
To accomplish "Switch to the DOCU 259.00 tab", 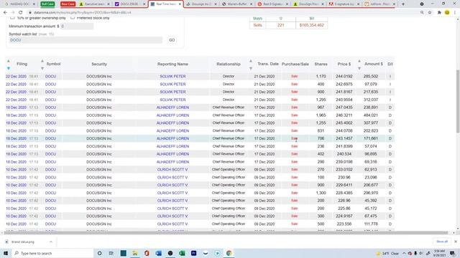I will 130,4.
